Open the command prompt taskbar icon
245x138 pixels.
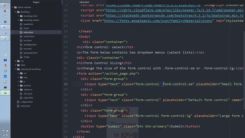pos(5,87)
